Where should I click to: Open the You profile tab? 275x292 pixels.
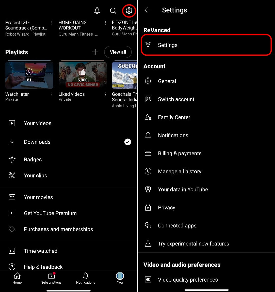120,278
